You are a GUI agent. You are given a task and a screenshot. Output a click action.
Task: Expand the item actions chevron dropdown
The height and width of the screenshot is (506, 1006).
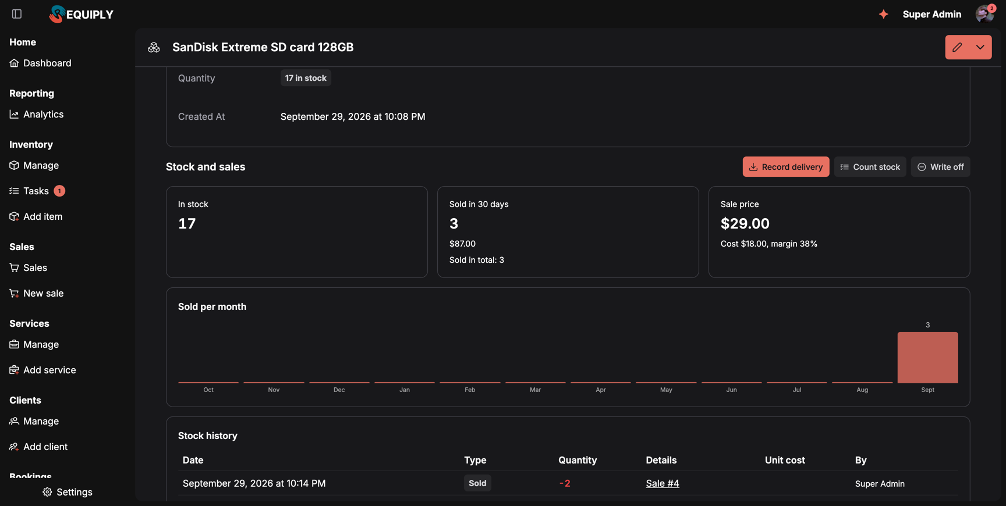point(980,47)
